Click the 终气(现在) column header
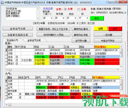Screen dimensions: 128x108 [106, 77]
